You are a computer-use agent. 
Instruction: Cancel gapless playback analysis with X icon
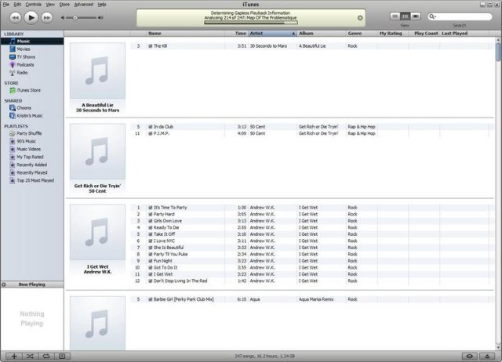(x=360, y=18)
